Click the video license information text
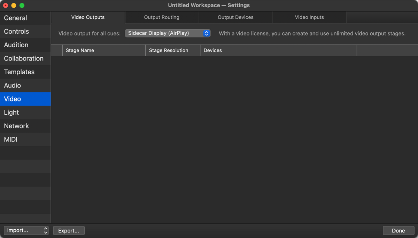Screen dimensions: 418x238 [x=312, y=34]
